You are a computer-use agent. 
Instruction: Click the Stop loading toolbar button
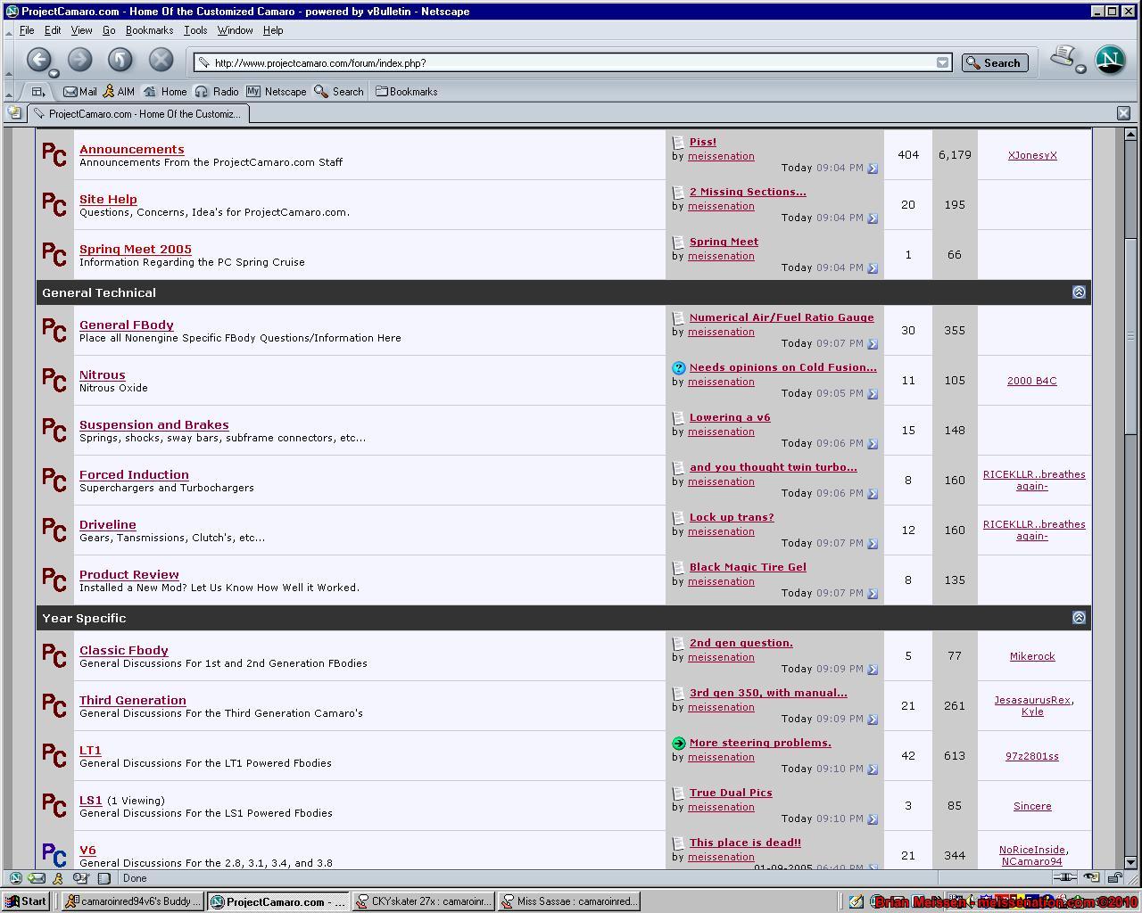tap(161, 60)
